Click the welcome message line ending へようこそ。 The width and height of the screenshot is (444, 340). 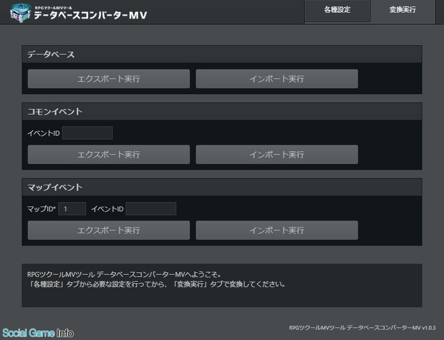click(x=124, y=274)
